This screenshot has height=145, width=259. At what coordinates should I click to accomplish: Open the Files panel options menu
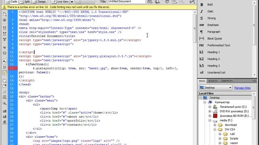[254, 81]
